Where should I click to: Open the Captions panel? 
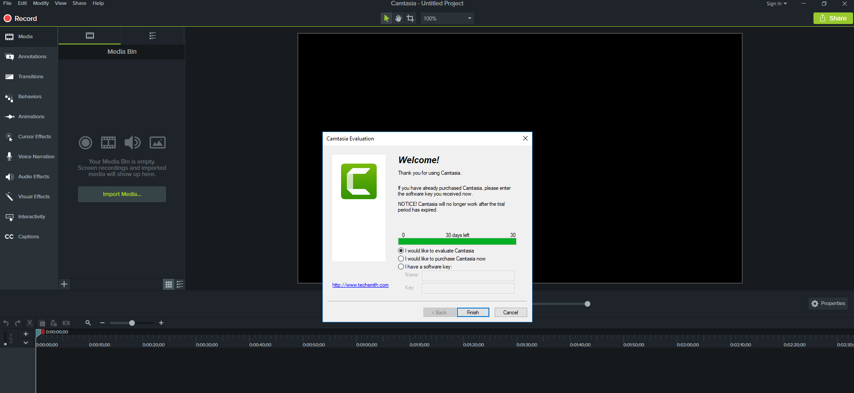coord(29,237)
